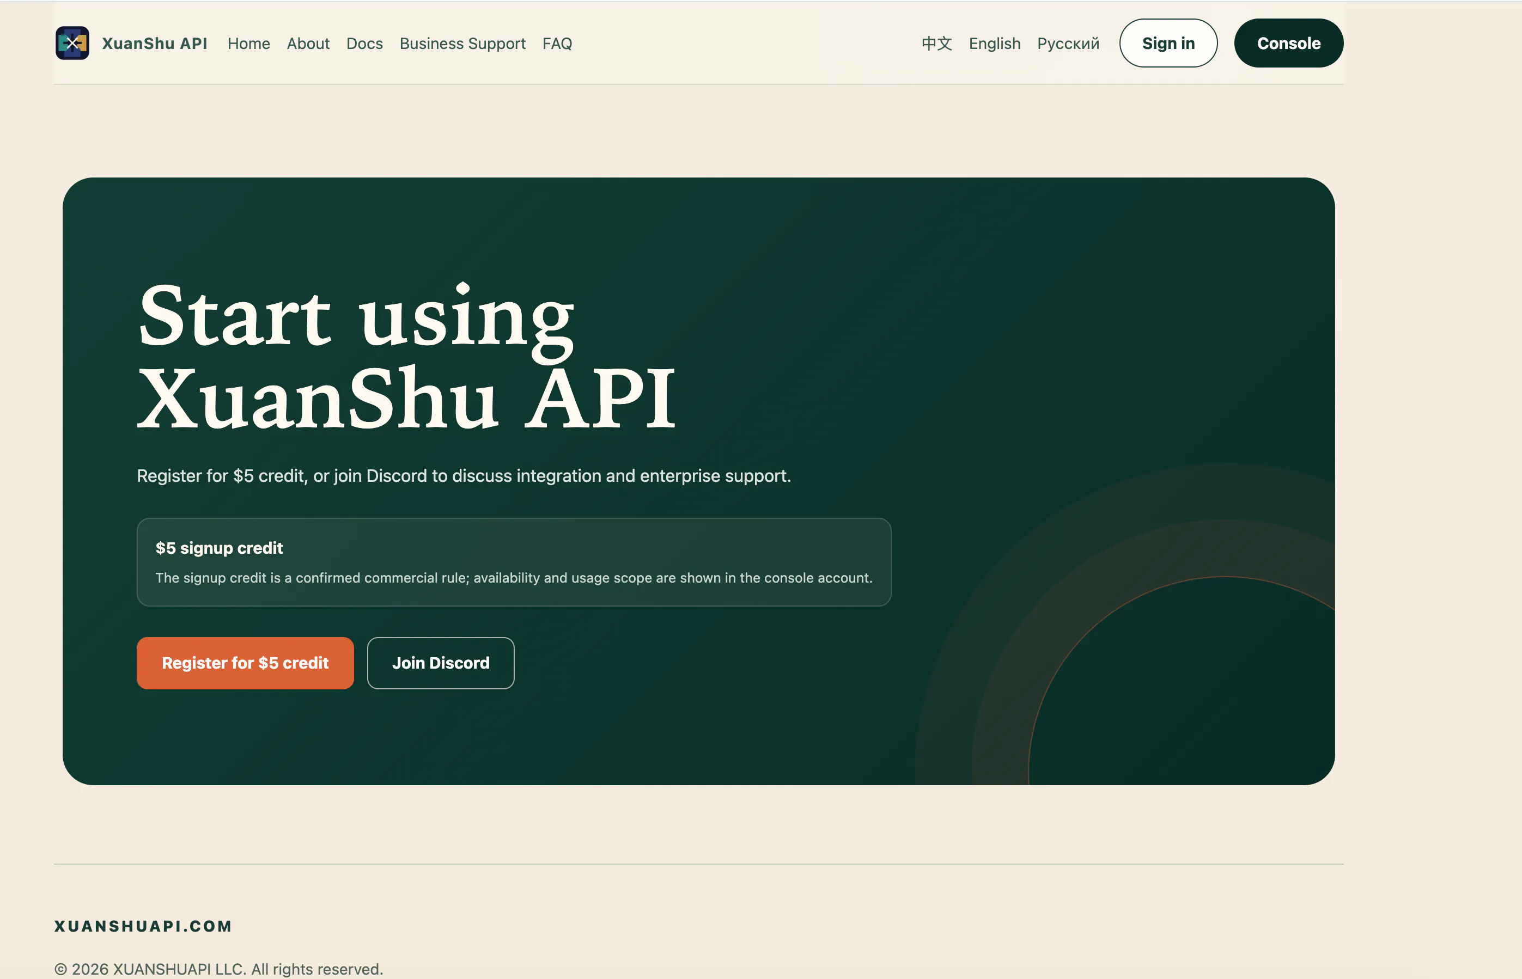Open the About page
Image resolution: width=1522 pixels, height=979 pixels.
point(308,43)
